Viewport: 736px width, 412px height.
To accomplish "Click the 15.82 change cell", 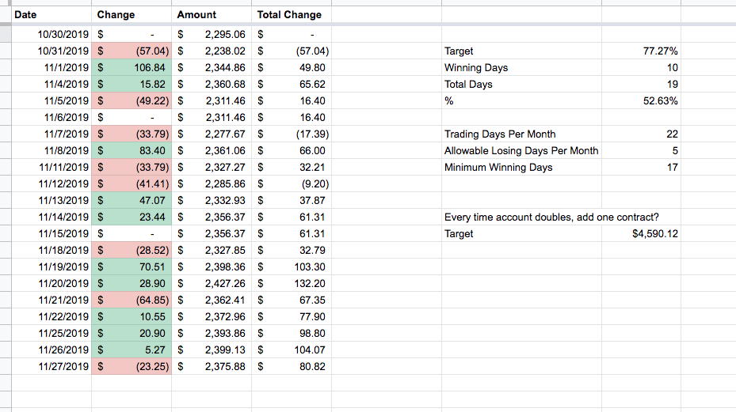I will coord(132,85).
